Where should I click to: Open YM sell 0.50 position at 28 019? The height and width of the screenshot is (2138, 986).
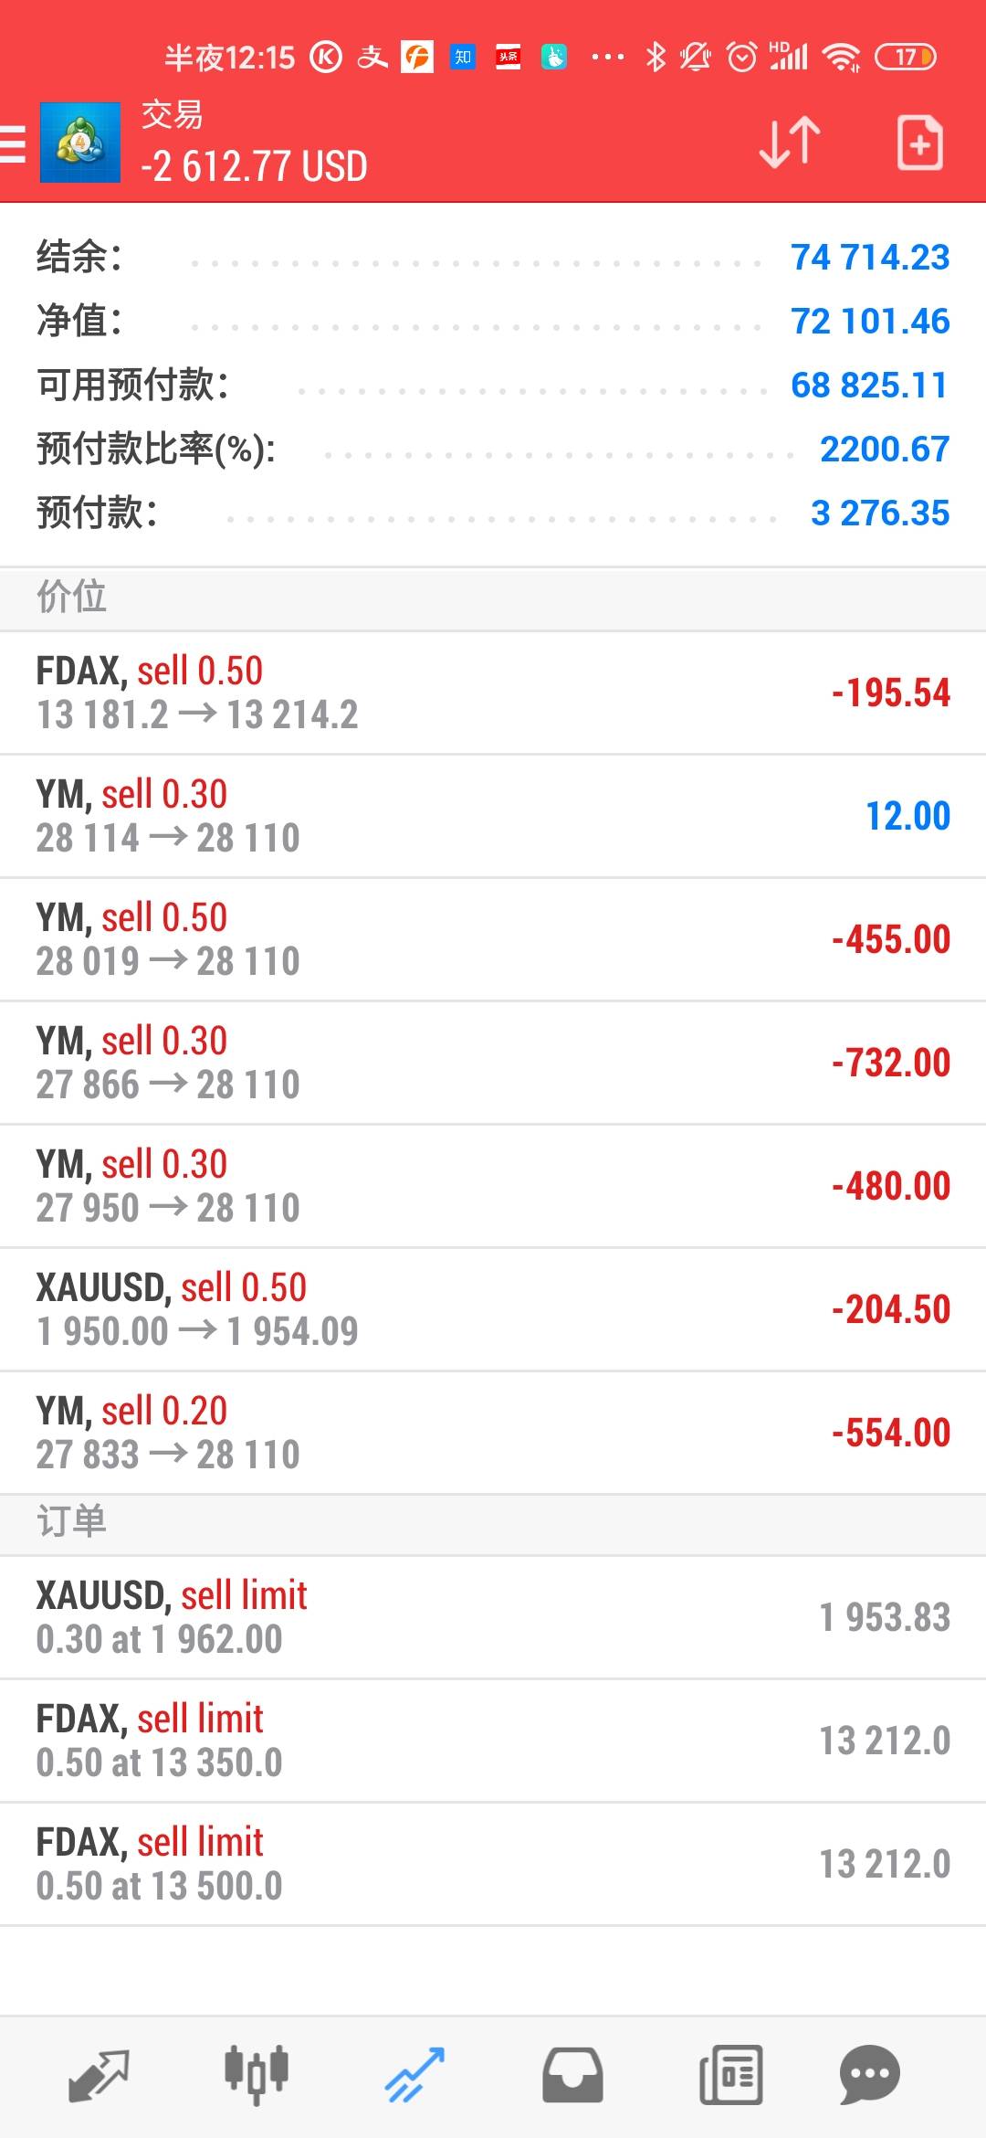click(493, 939)
